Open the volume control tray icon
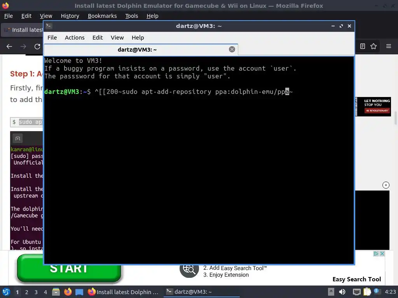This screenshot has width=398, height=298. click(x=342, y=292)
